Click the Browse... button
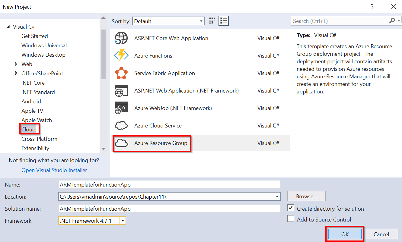Image resolution: width=402 pixels, height=242 pixels. pyautogui.click(x=306, y=196)
